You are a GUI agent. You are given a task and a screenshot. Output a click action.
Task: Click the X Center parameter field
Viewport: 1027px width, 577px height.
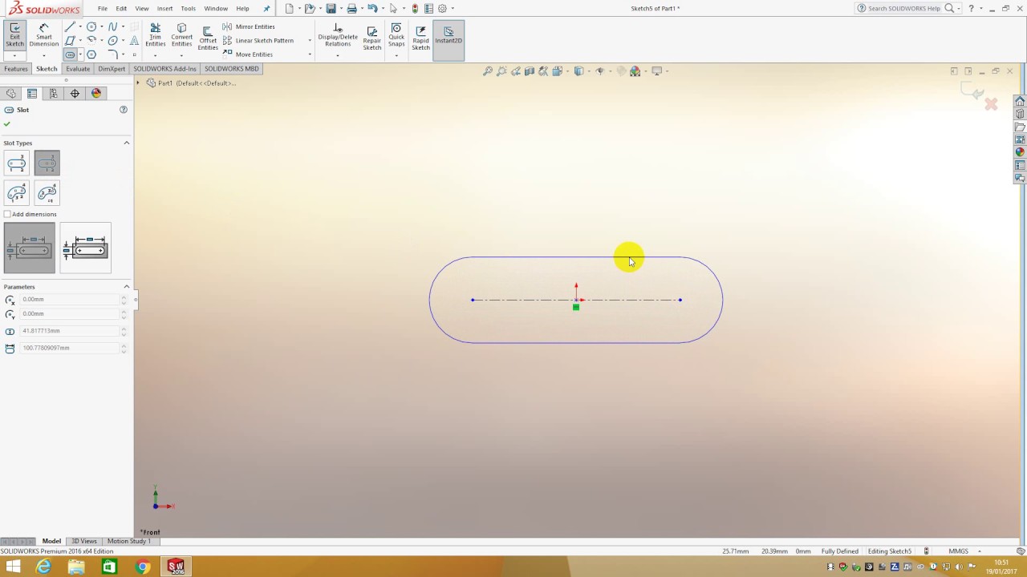tap(69, 299)
